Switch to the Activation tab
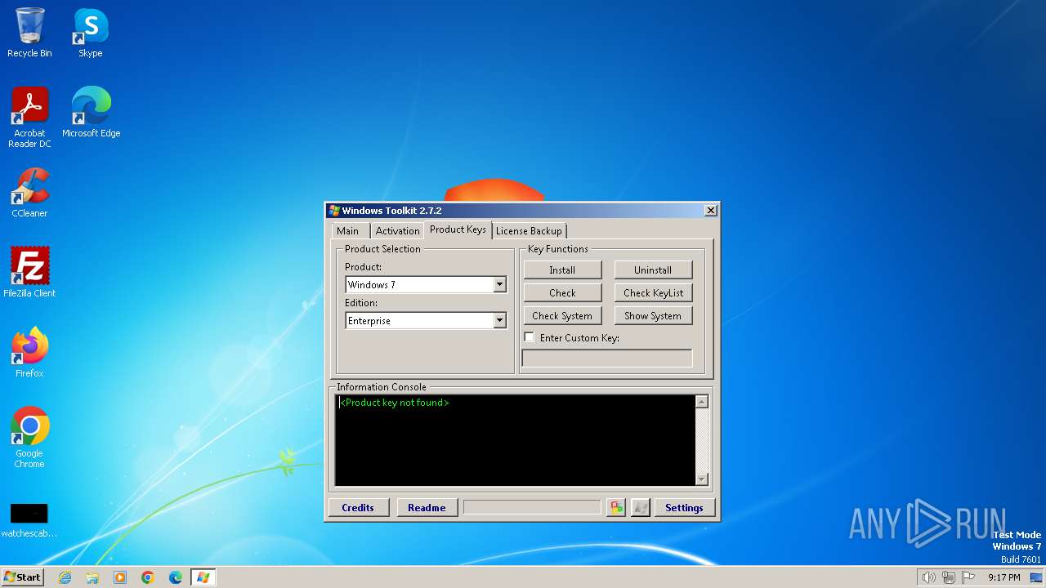Image resolution: width=1046 pixels, height=588 pixels. coord(397,231)
